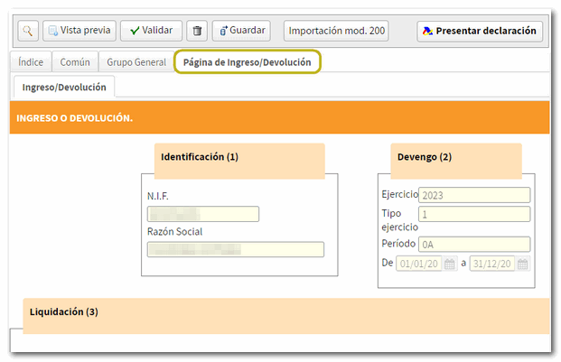Viewport: 561px width, 362px height.
Task: Click Presentar declaración button
Action: pyautogui.click(x=480, y=31)
